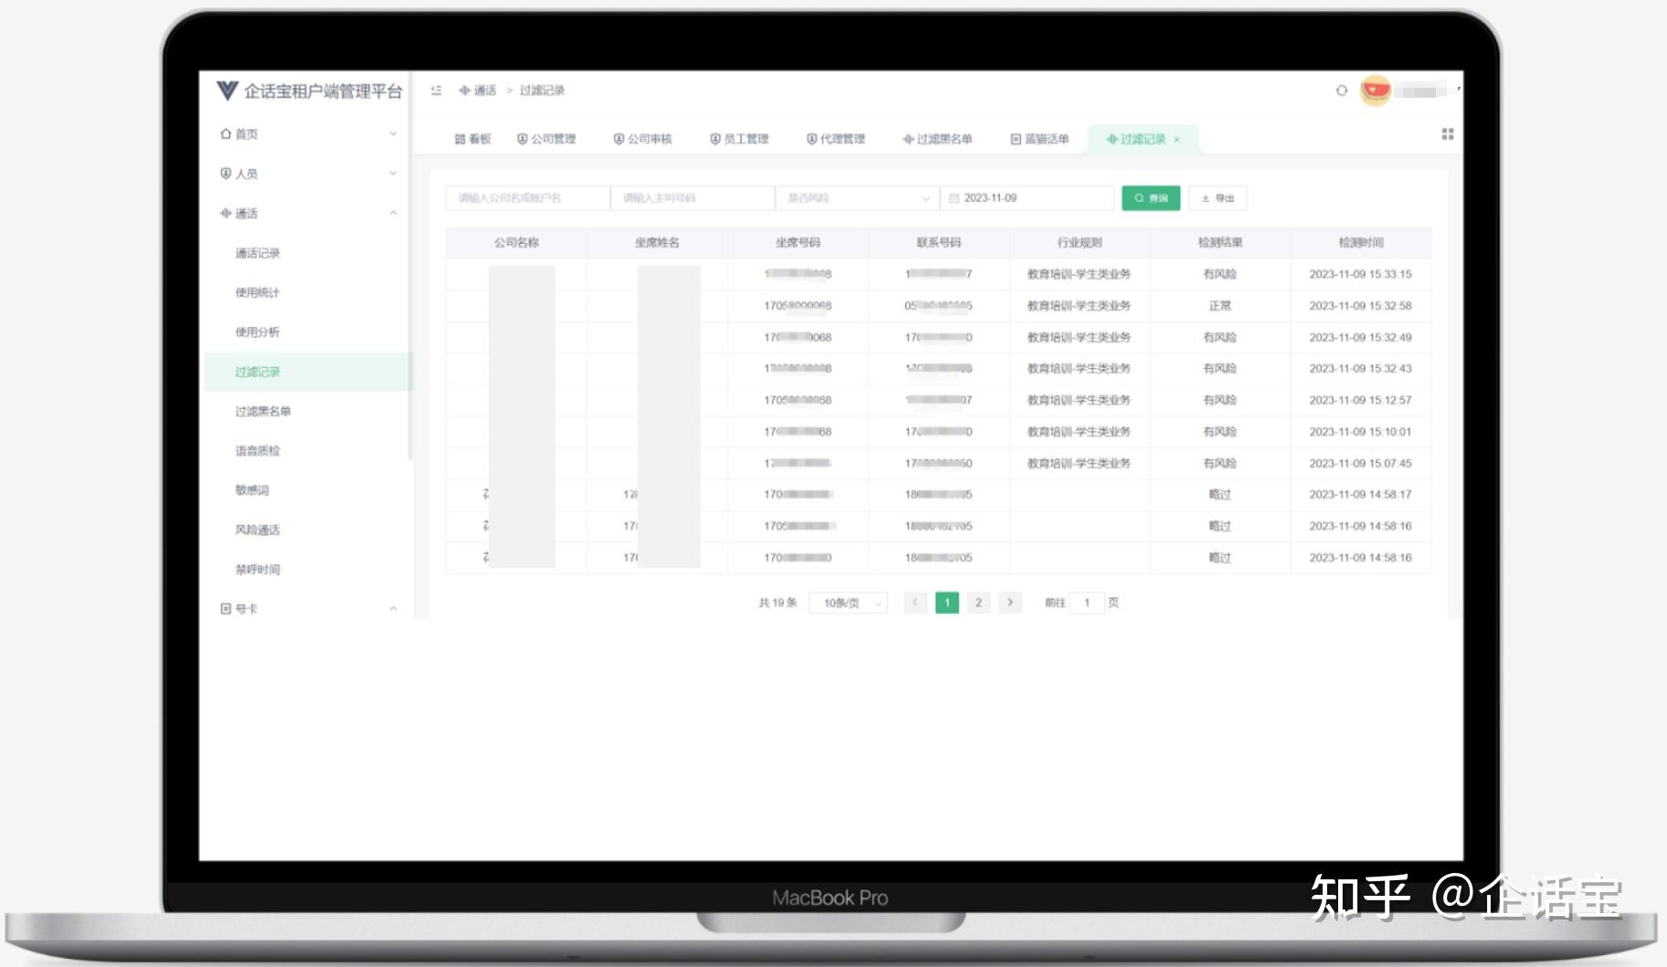Open 通话记录 in the sidebar
The height and width of the screenshot is (967, 1667).
coord(258,253)
